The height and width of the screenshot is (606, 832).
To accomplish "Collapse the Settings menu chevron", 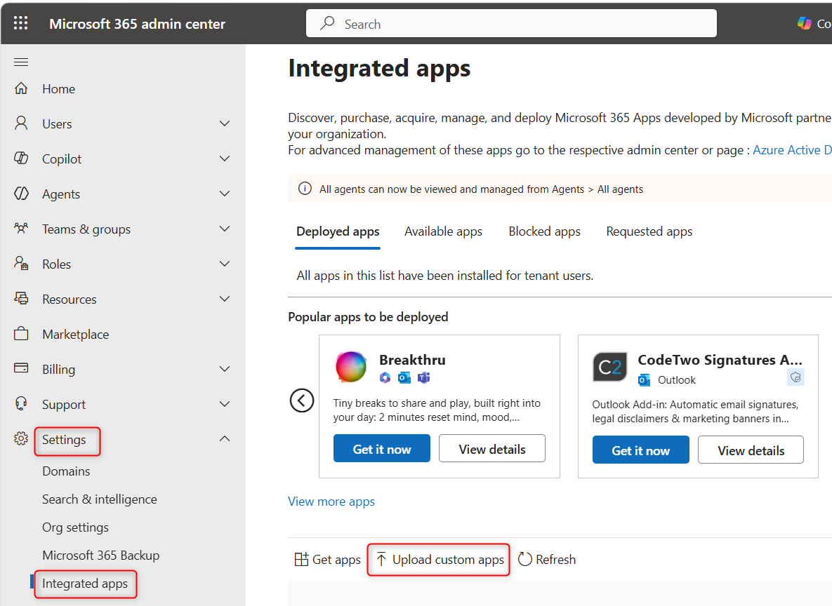I will 225,438.
